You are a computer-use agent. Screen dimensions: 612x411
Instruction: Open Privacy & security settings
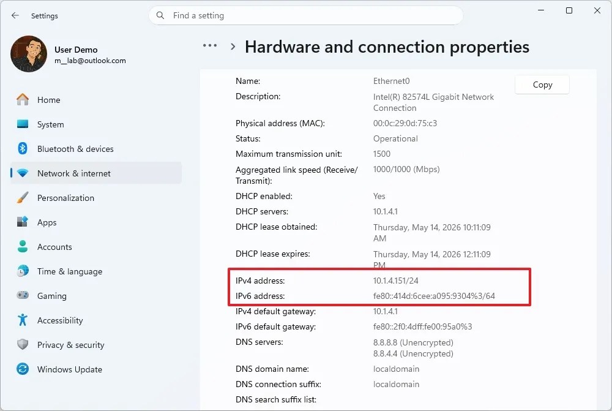coord(96,345)
